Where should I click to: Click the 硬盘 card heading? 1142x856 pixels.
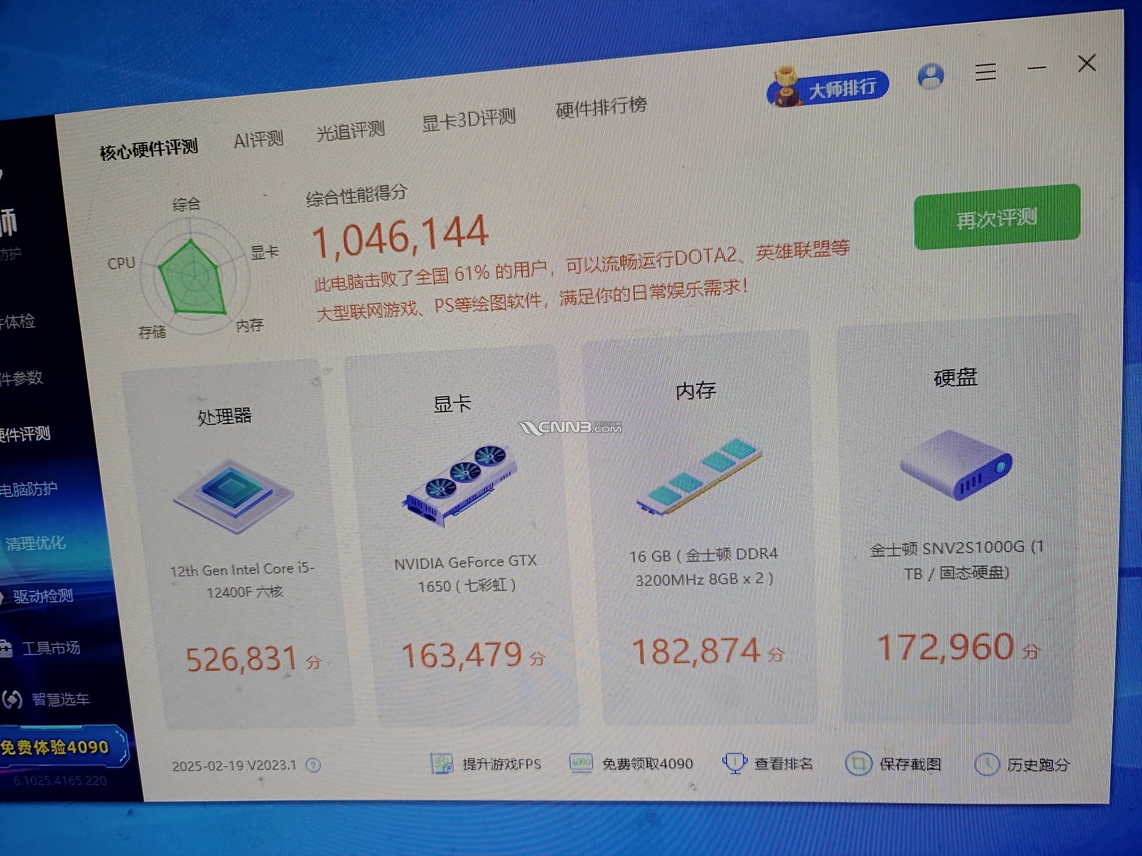pyautogui.click(x=956, y=378)
